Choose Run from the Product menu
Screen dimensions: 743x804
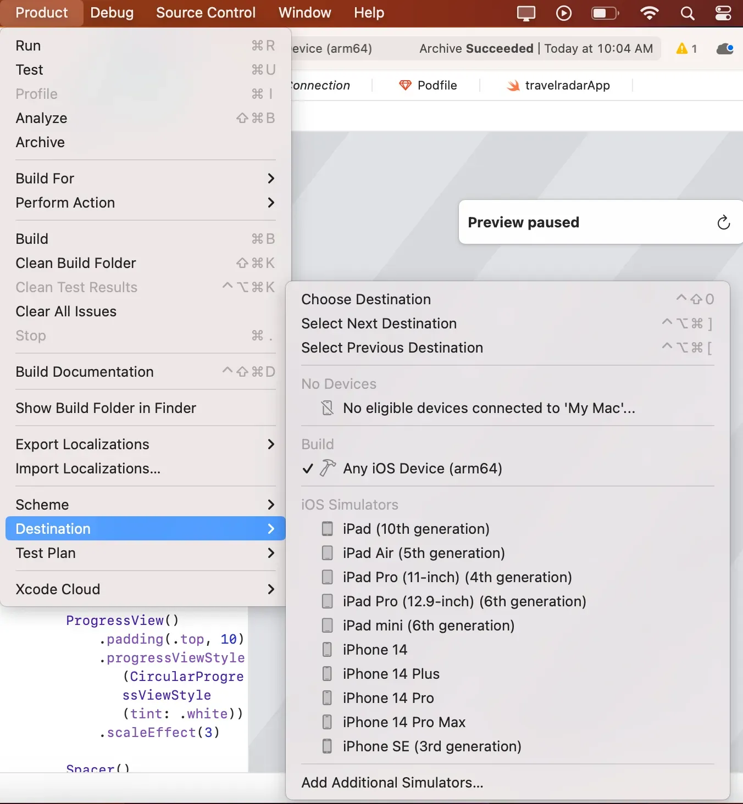pos(146,45)
